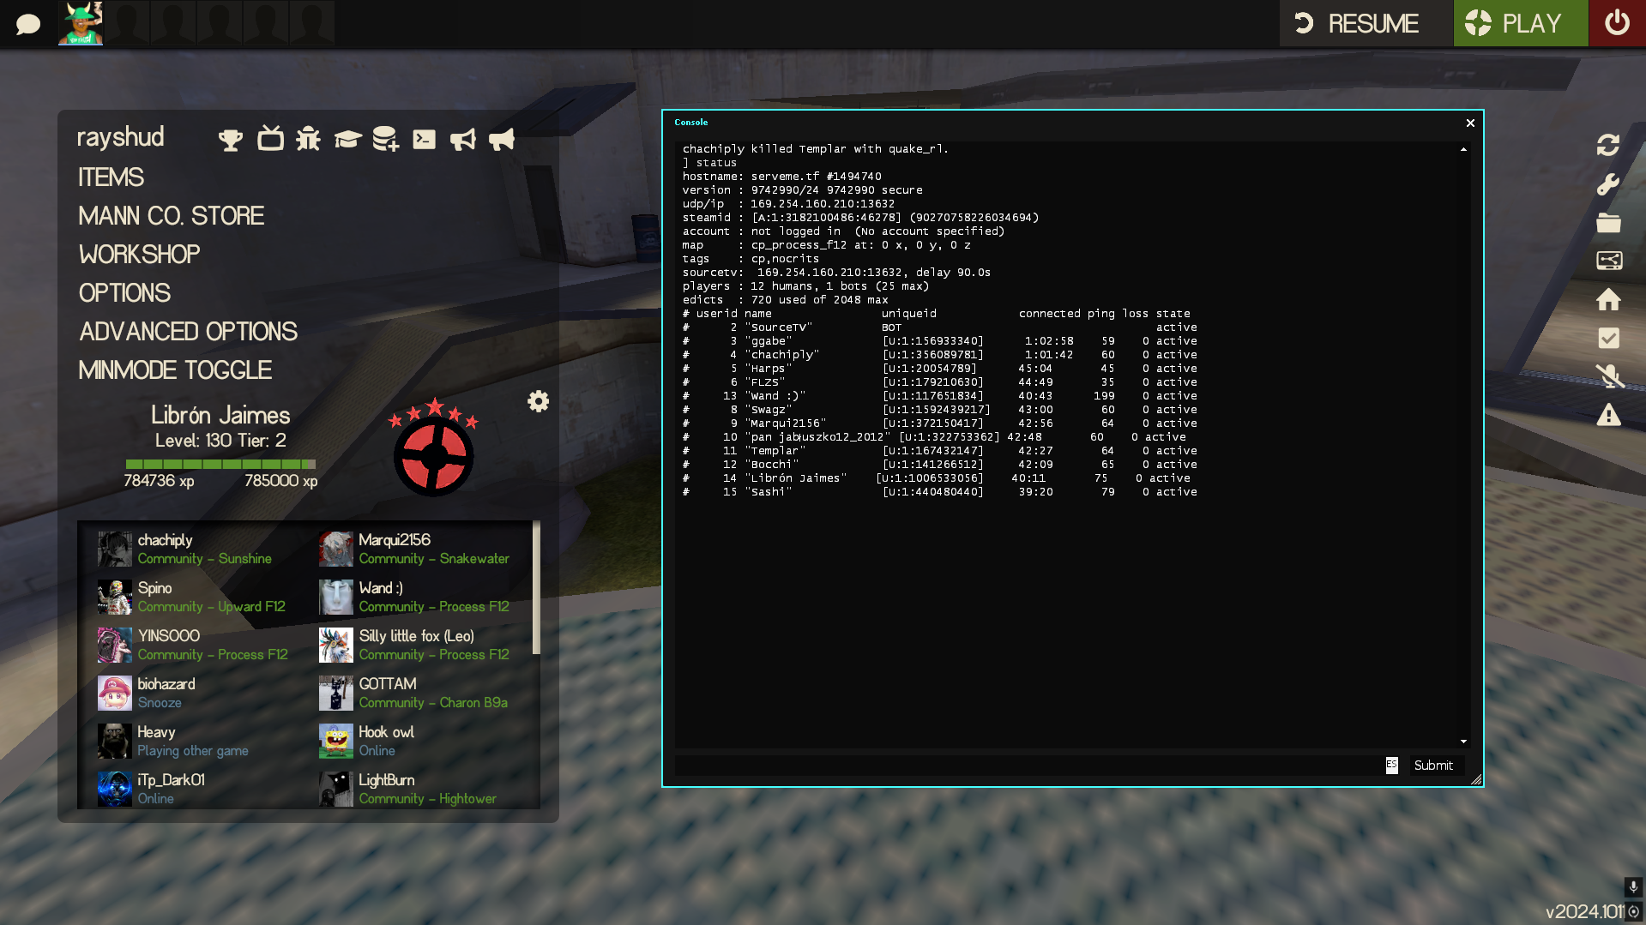Click MINMODE TOGGLE menu entry
Image resolution: width=1646 pixels, height=925 pixels.
click(x=175, y=370)
